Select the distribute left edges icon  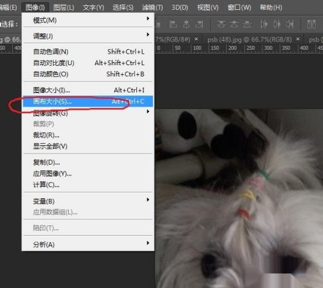click(x=264, y=25)
